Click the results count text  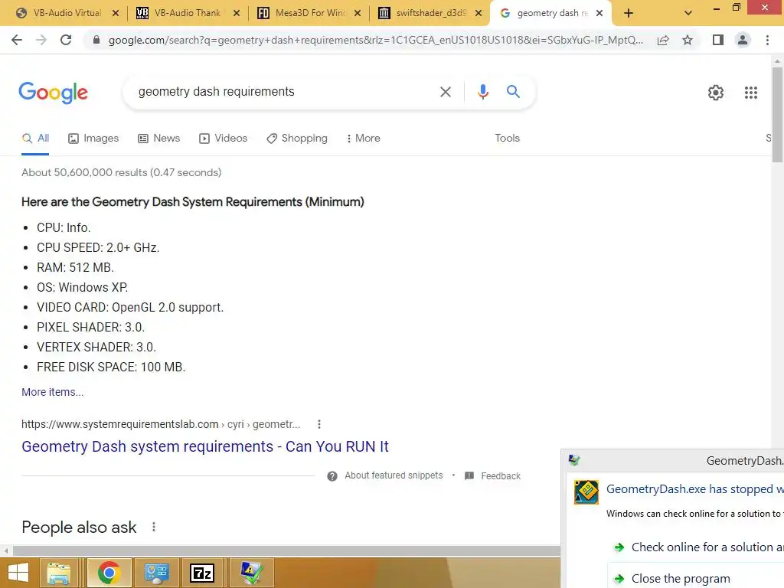[x=122, y=172]
